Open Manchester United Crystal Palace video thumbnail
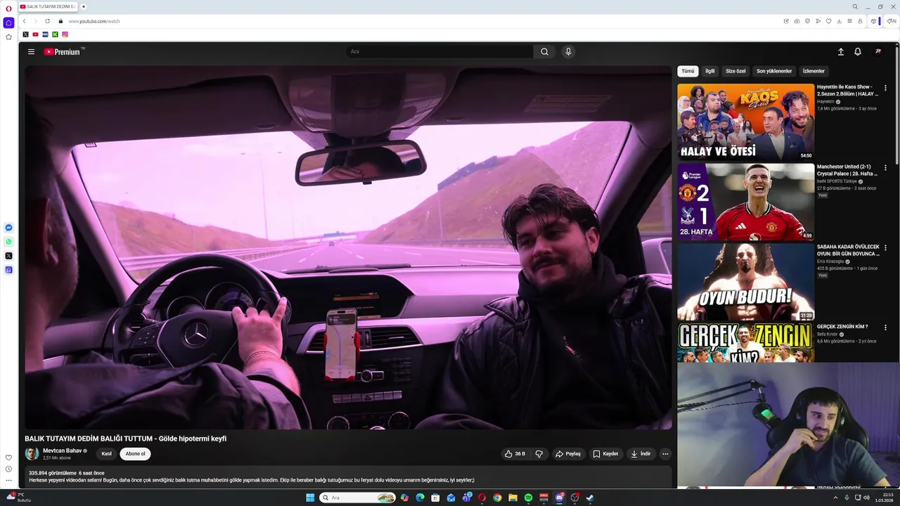This screenshot has width=900, height=506. (x=745, y=202)
